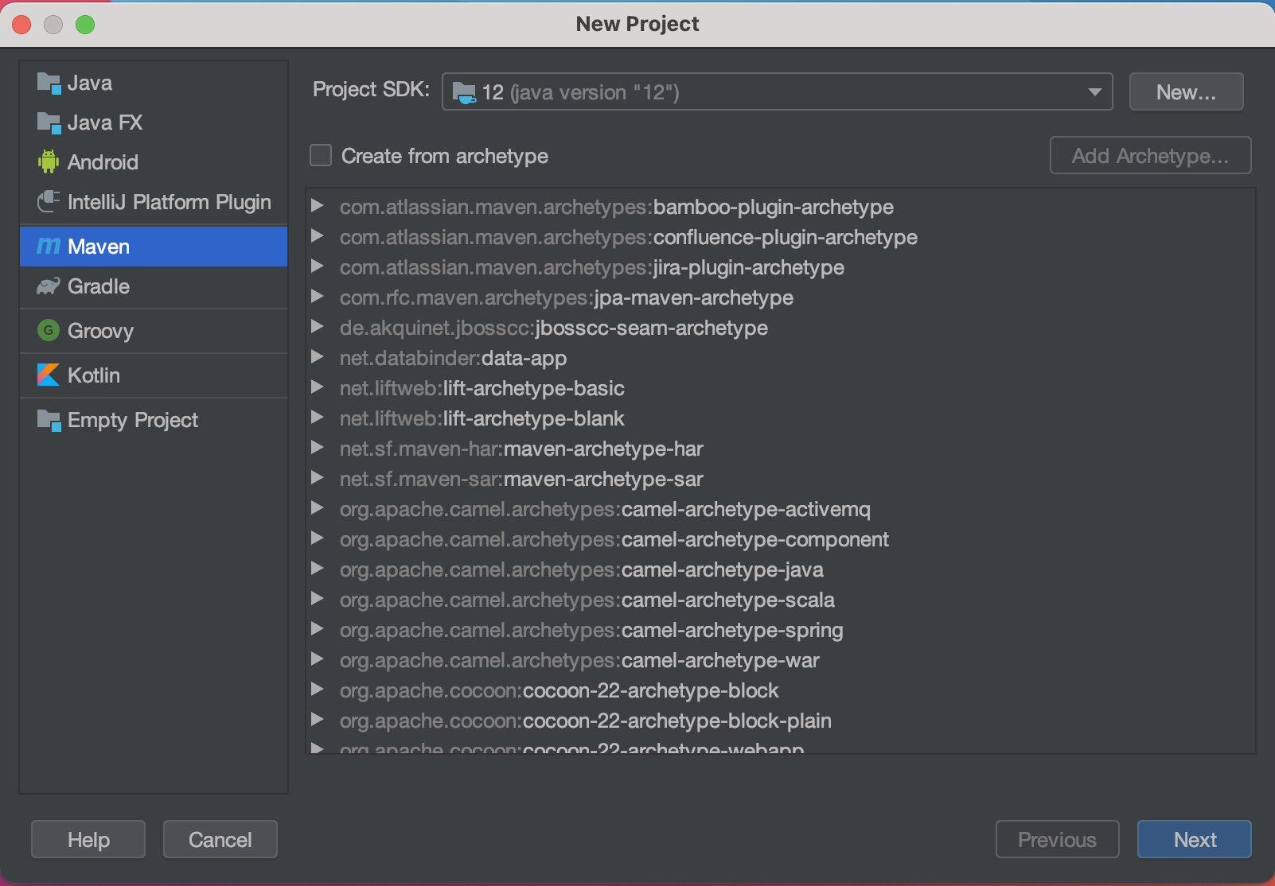Click the Empty Project folder icon
Image resolution: width=1275 pixels, height=886 pixels.
tap(48, 420)
